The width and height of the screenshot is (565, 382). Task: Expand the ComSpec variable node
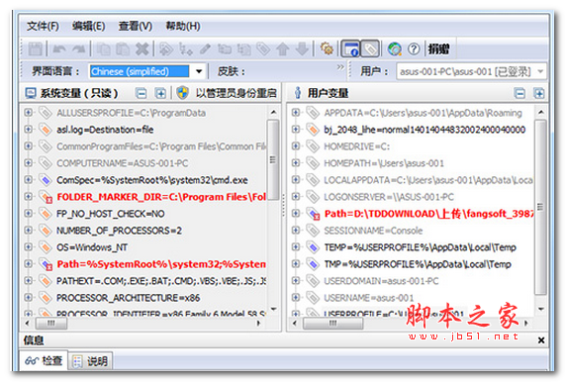coord(28,179)
